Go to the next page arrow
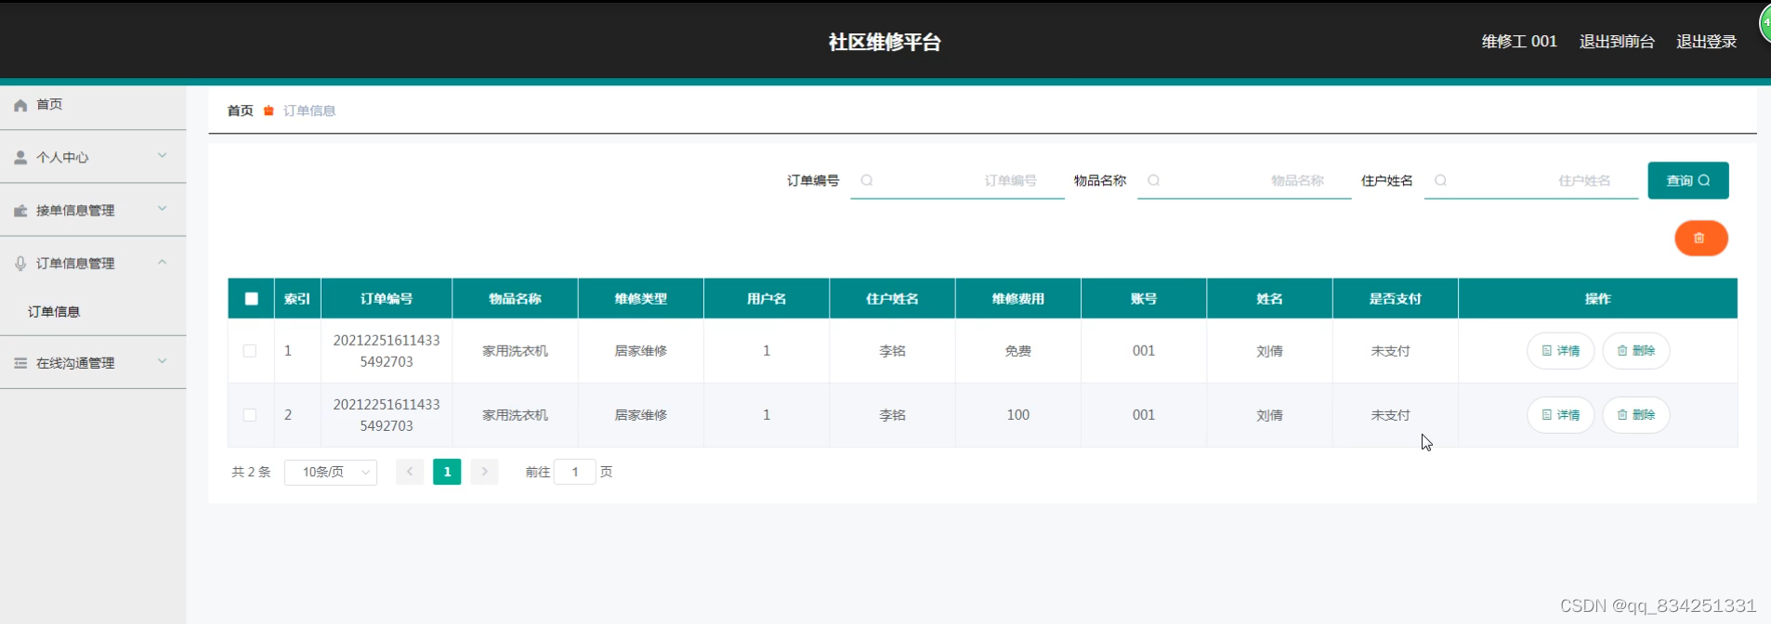The height and width of the screenshot is (624, 1771). (484, 472)
